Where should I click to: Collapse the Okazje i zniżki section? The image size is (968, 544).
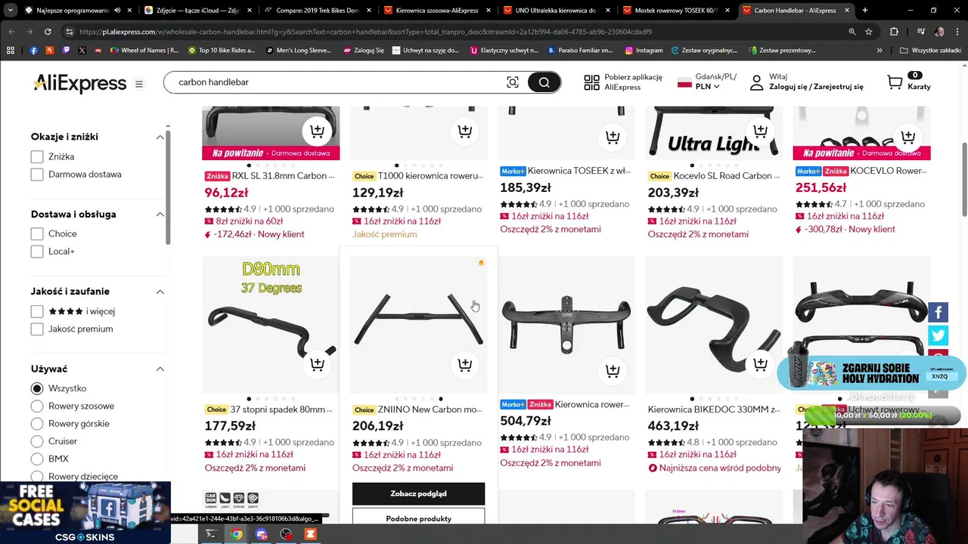pyautogui.click(x=160, y=137)
